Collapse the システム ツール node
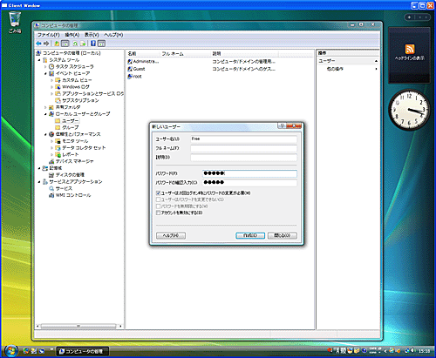Image resolution: width=436 pixels, height=358 pixels. point(39,60)
